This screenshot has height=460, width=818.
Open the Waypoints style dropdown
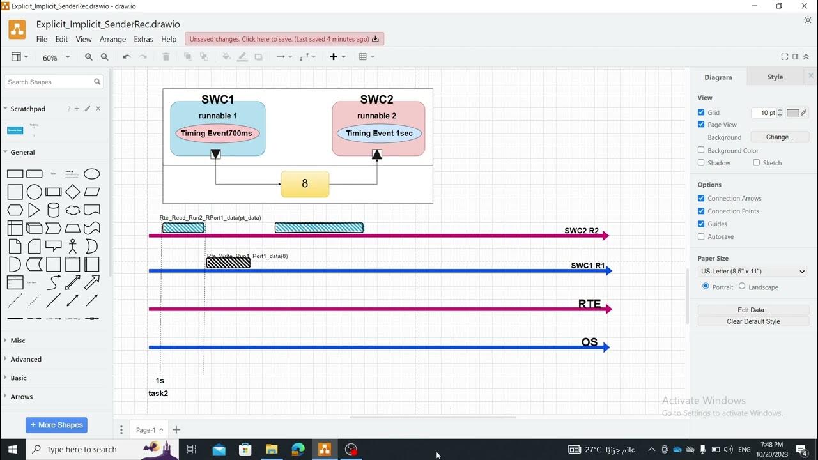[308, 57]
